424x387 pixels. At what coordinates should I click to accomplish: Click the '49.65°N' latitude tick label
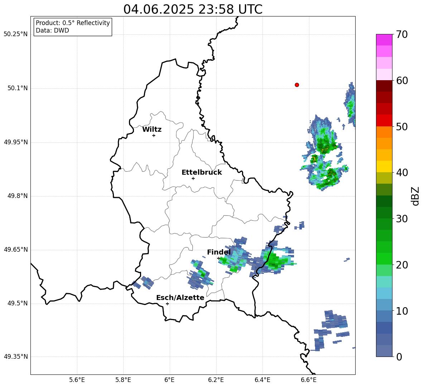tap(15, 249)
